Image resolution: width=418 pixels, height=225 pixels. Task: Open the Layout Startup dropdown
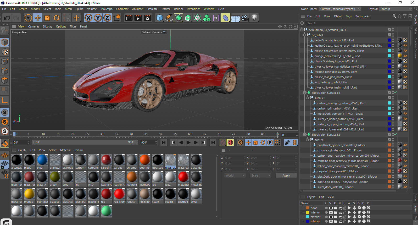[396, 9]
